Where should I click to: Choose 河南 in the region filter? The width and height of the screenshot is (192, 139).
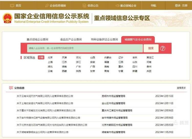point(149,62)
